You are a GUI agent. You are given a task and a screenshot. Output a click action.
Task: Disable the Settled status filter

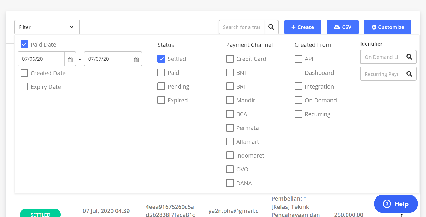point(161,59)
